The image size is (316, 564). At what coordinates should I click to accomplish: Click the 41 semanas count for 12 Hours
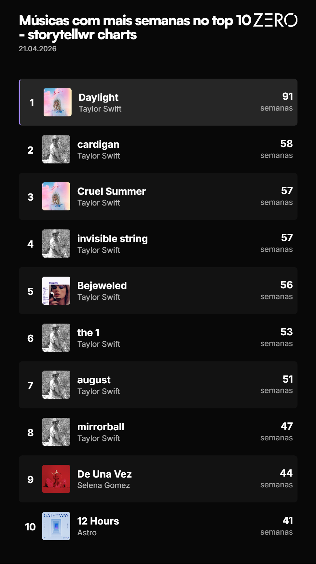pyautogui.click(x=277, y=526)
